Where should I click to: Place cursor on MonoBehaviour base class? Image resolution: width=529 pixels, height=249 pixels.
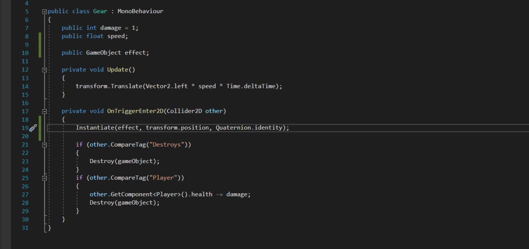click(x=140, y=12)
